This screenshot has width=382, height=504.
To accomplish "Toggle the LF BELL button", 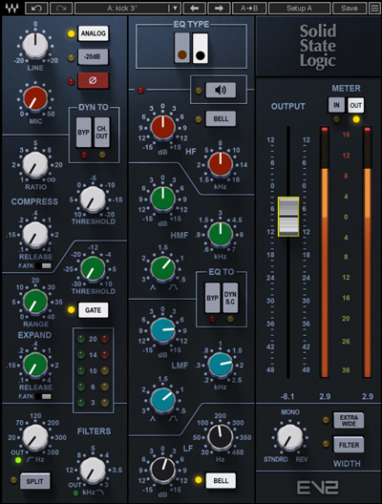I will tap(221, 480).
